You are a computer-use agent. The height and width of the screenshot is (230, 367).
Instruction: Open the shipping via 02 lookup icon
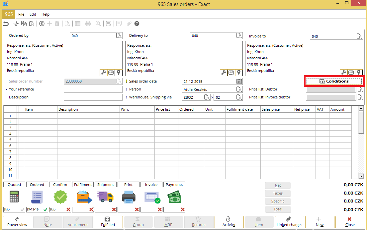239,97
